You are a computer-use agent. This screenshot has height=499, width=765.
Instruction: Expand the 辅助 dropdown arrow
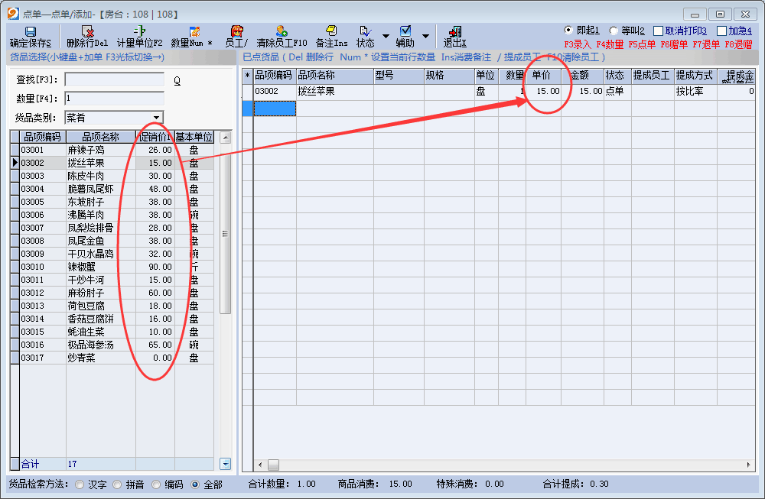[425, 37]
